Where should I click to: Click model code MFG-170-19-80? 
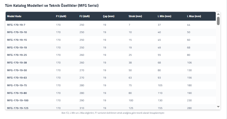17,93
